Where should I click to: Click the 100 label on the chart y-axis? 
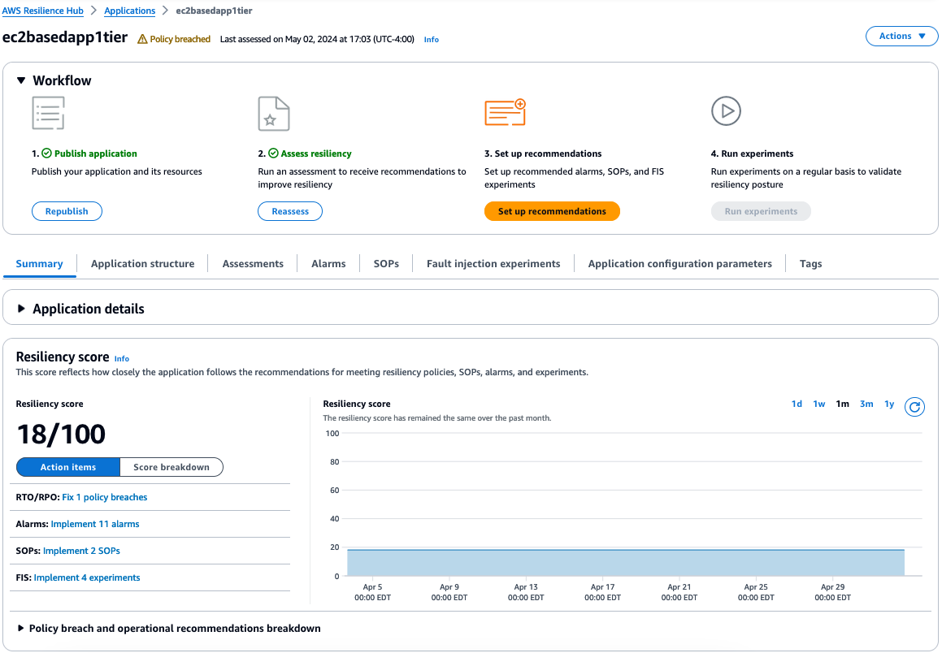(x=332, y=434)
